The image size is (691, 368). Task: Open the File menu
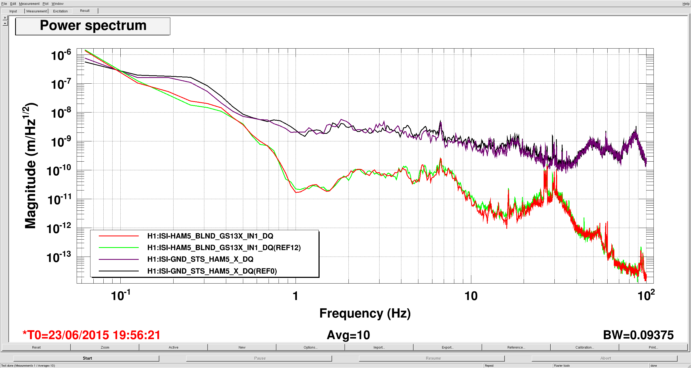tap(4, 4)
